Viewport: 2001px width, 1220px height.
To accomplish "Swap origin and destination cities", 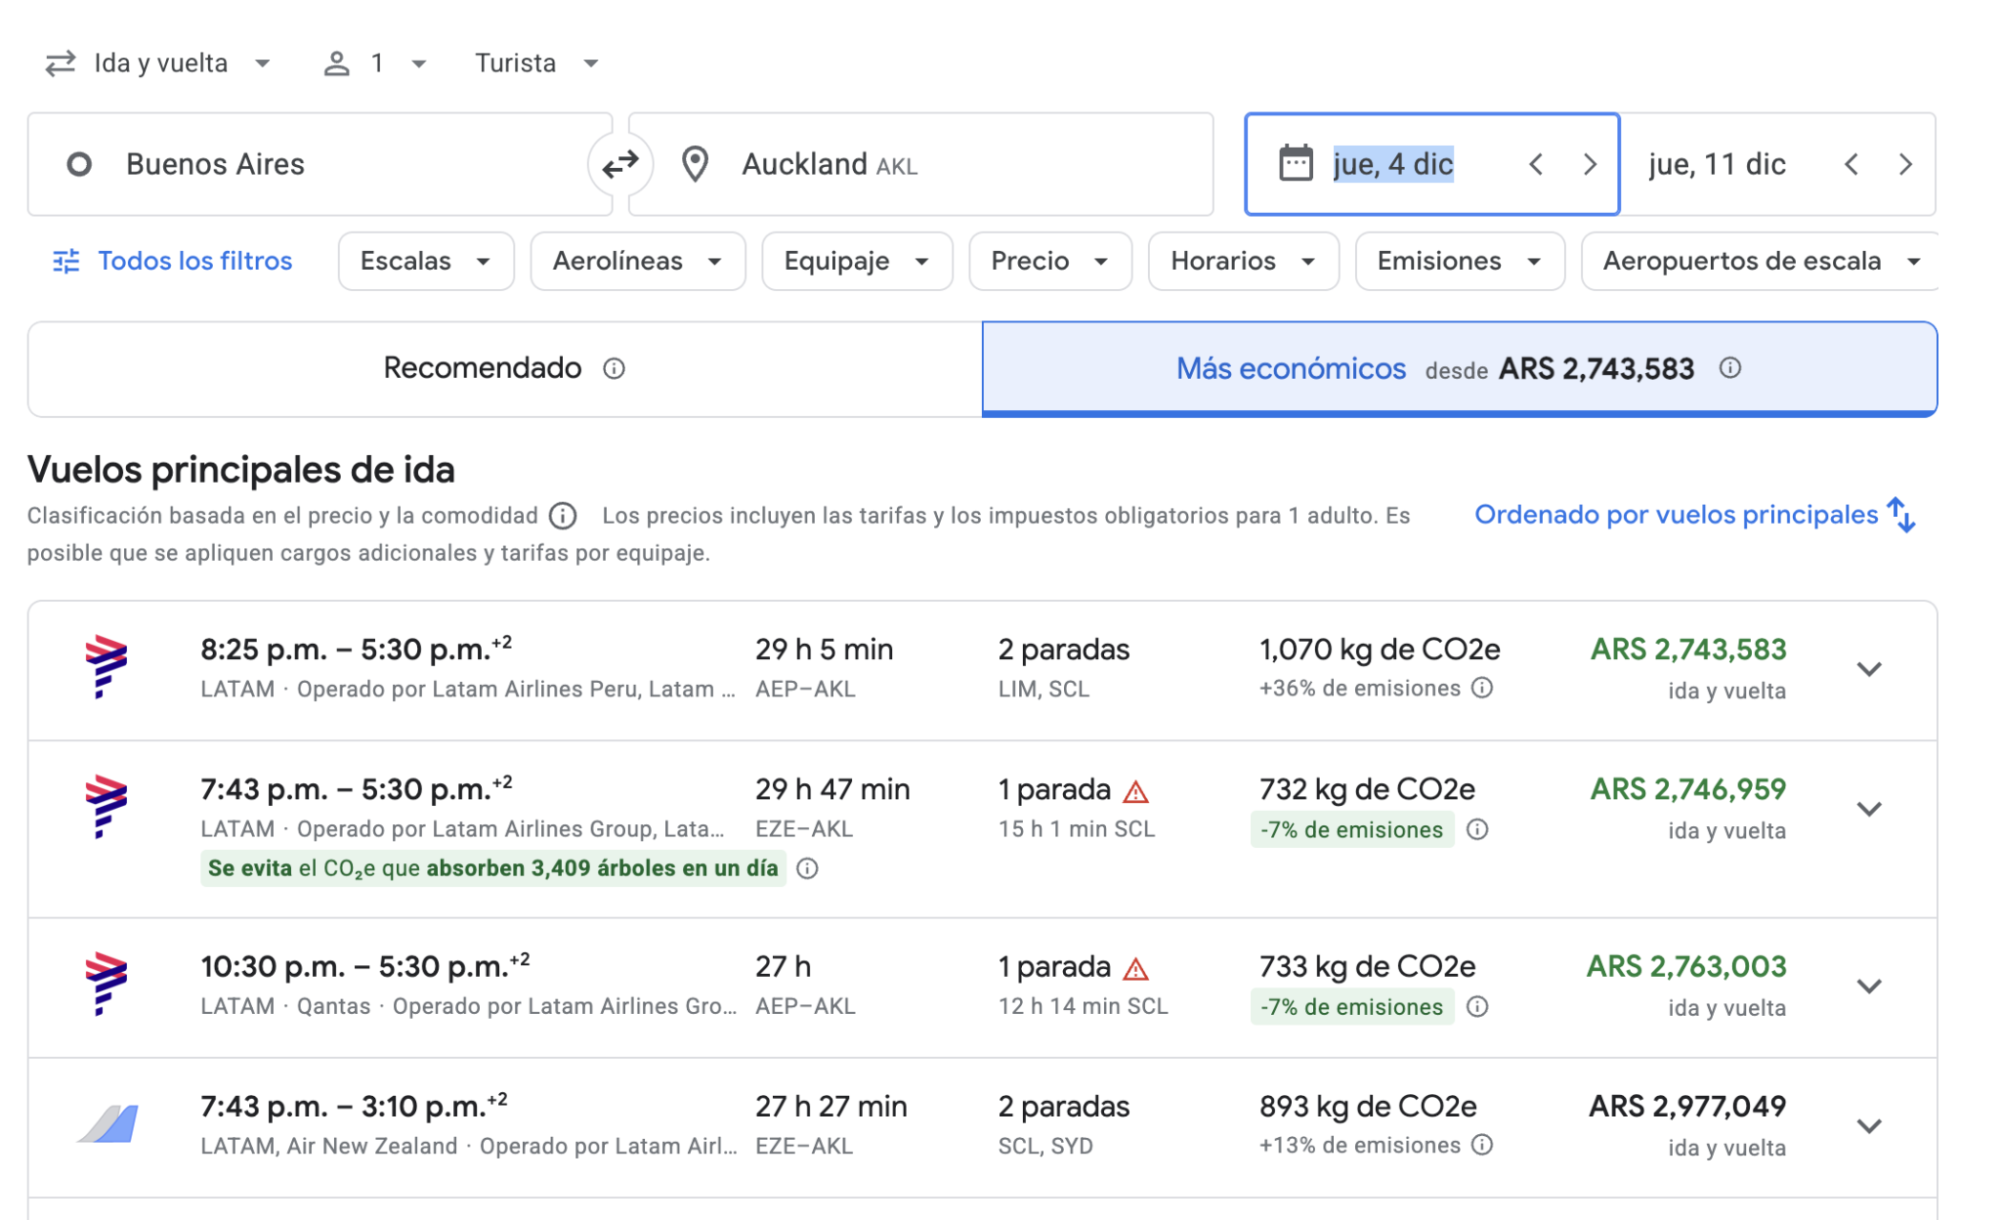I will 619,164.
